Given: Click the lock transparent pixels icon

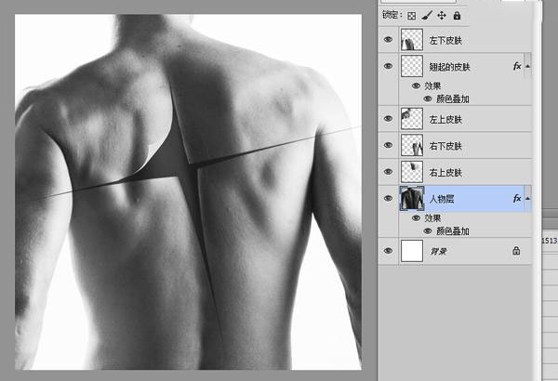Looking at the screenshot, I should pos(412,16).
